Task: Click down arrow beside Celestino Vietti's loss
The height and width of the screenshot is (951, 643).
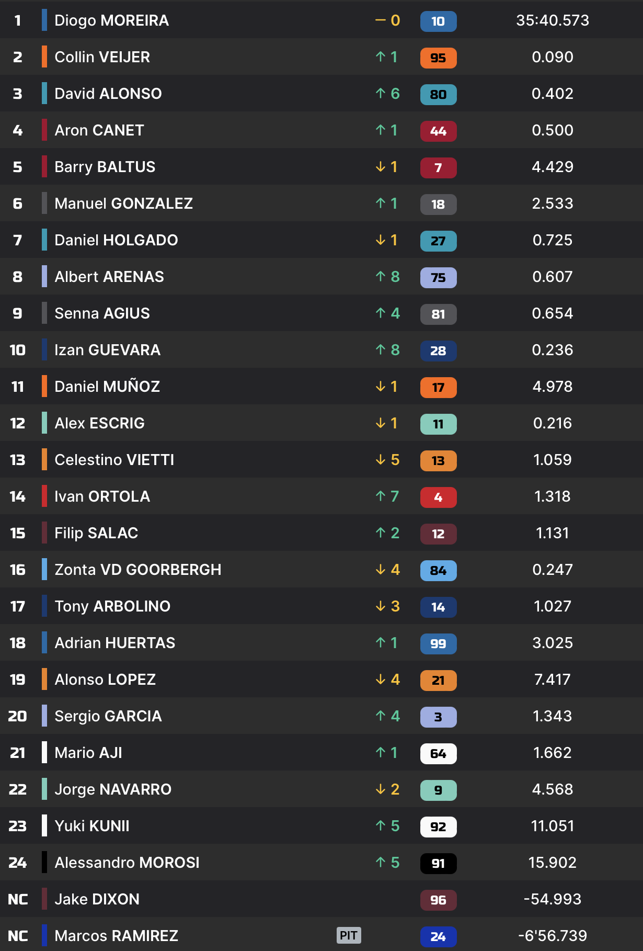Action: tap(381, 460)
